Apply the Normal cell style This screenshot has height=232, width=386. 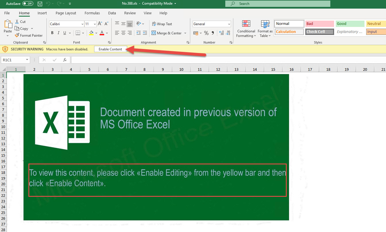click(289, 24)
